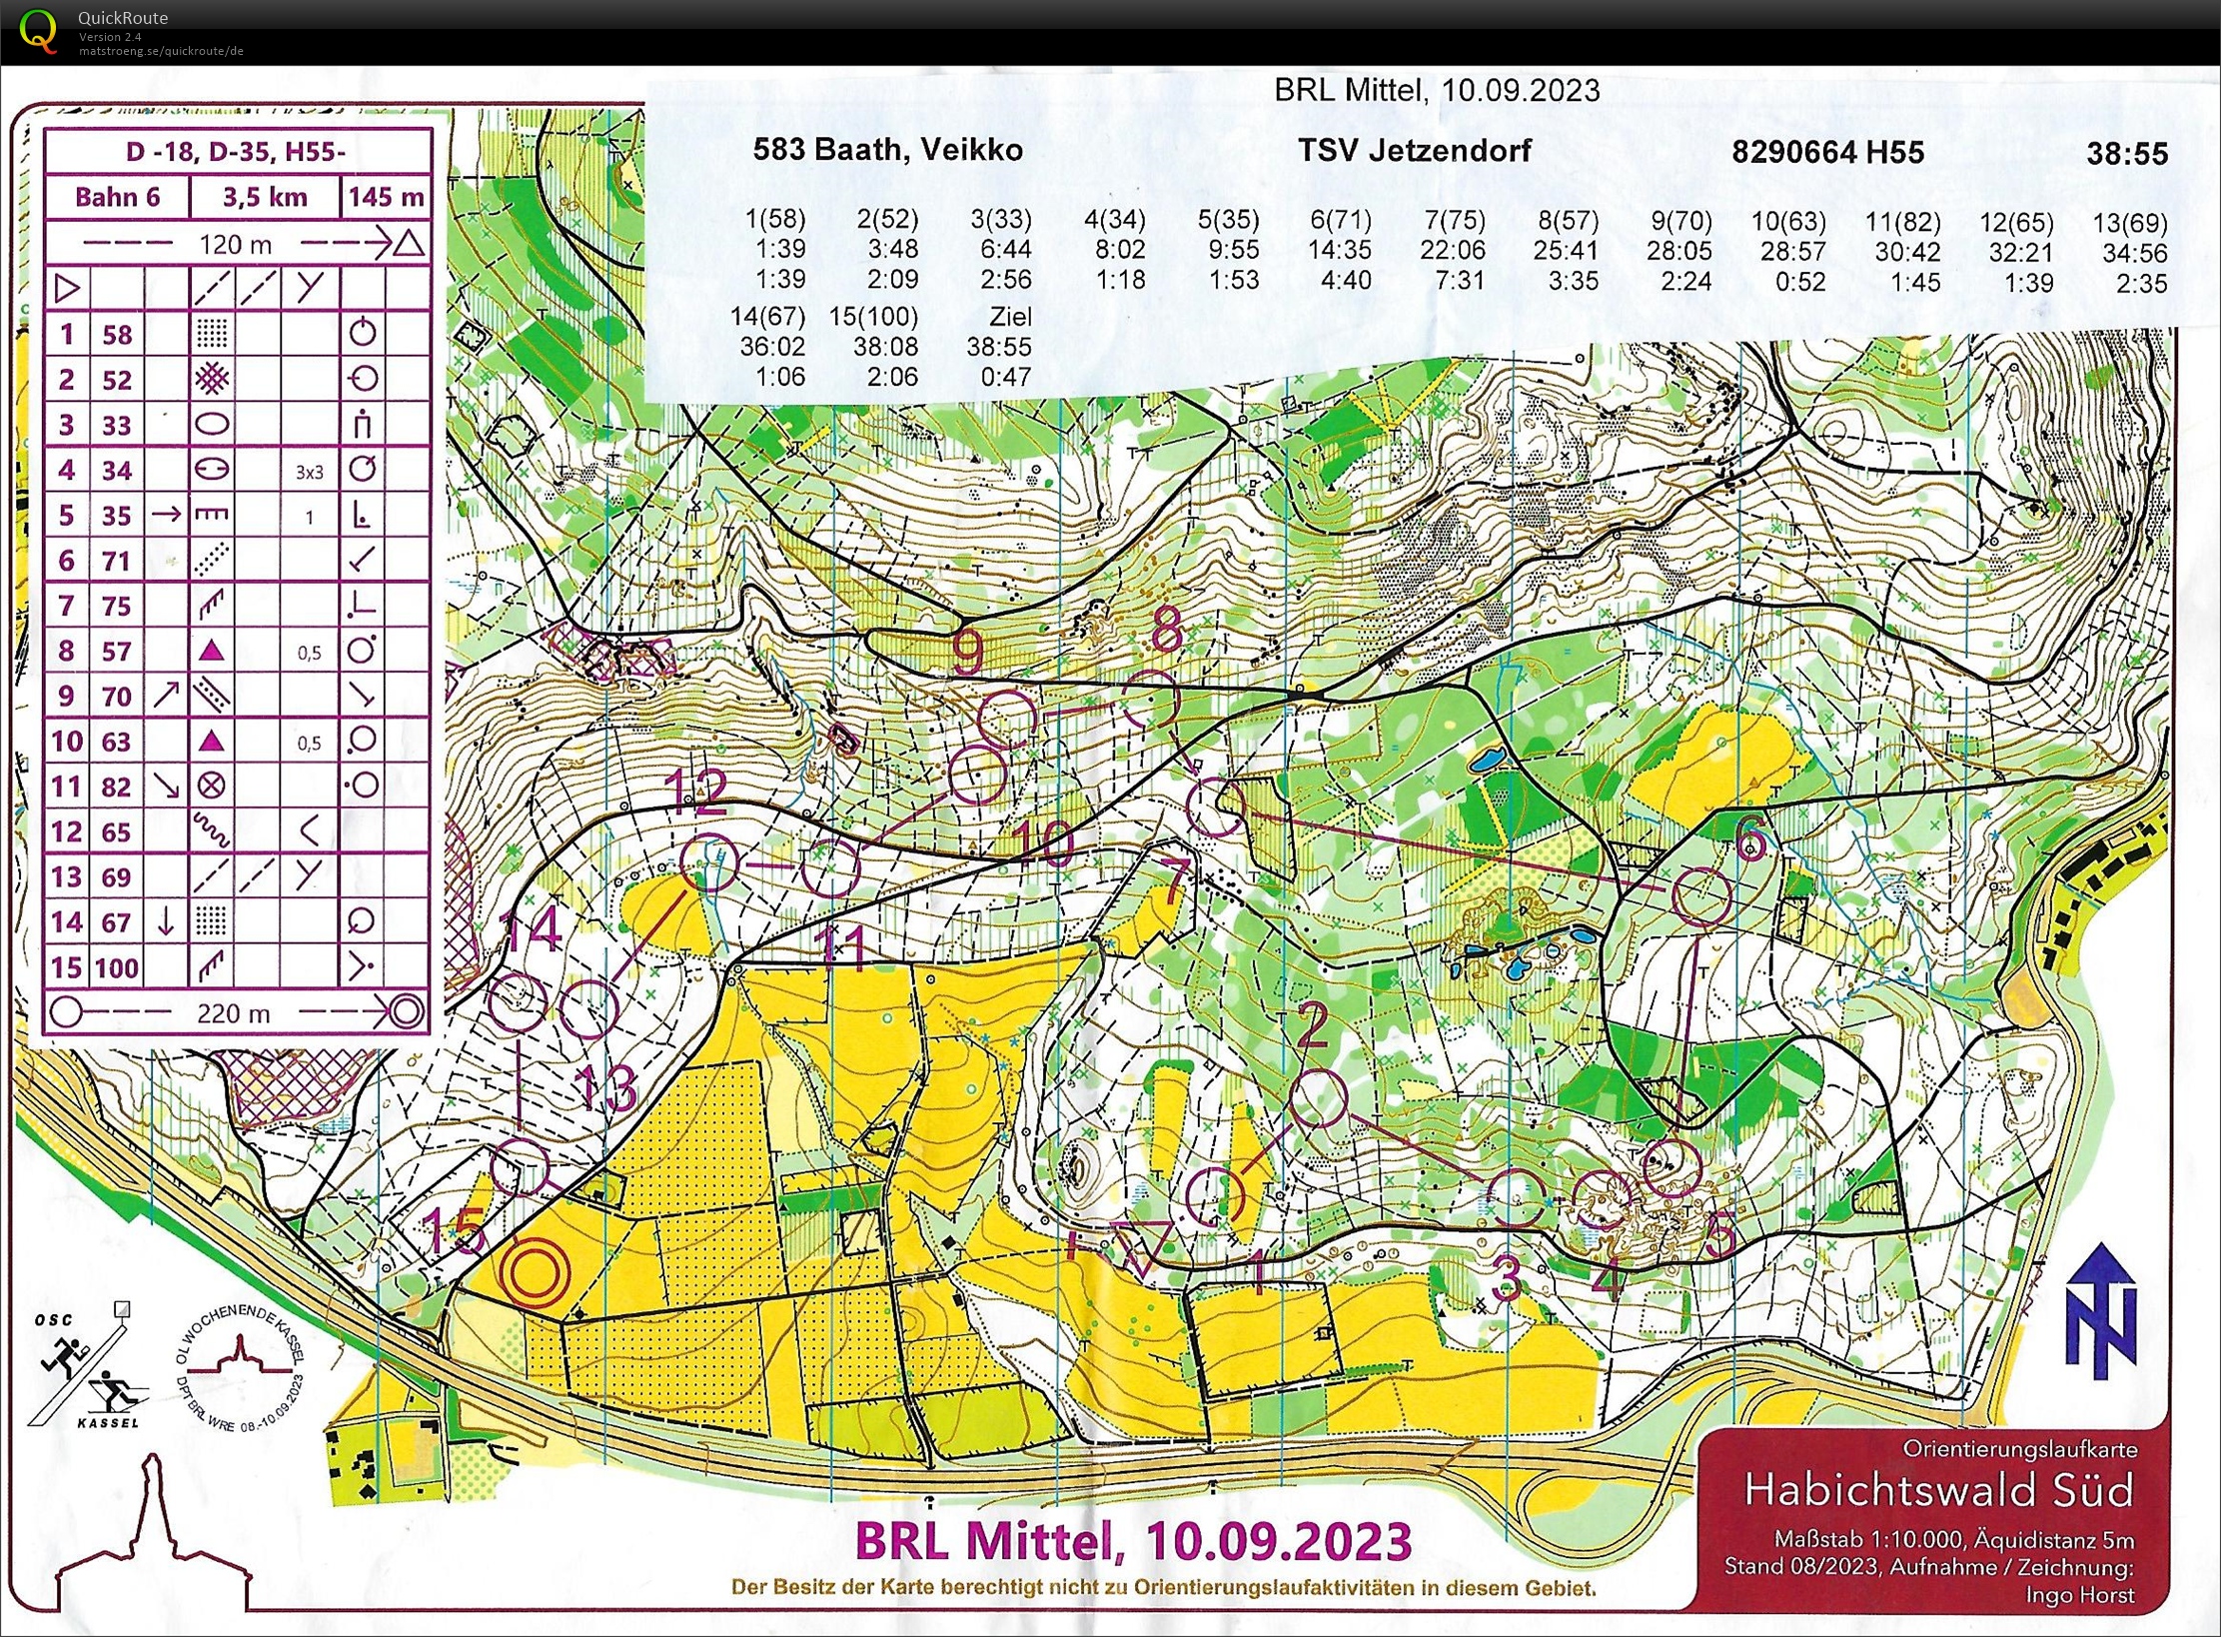Click purple BRL Mittel, 10.09.2023 bottom title
This screenshot has width=2221, height=1637.
tap(1133, 1541)
